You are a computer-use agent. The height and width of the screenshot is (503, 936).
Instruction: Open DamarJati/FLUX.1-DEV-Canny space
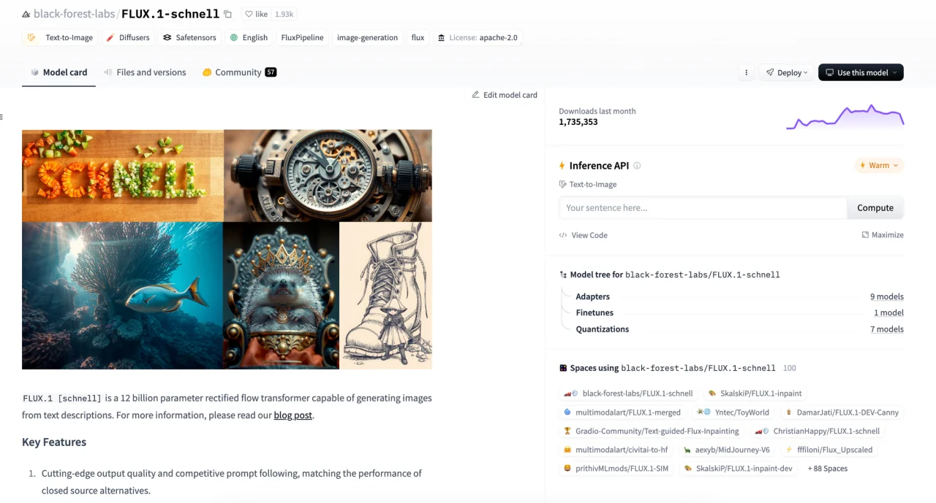[842, 412]
